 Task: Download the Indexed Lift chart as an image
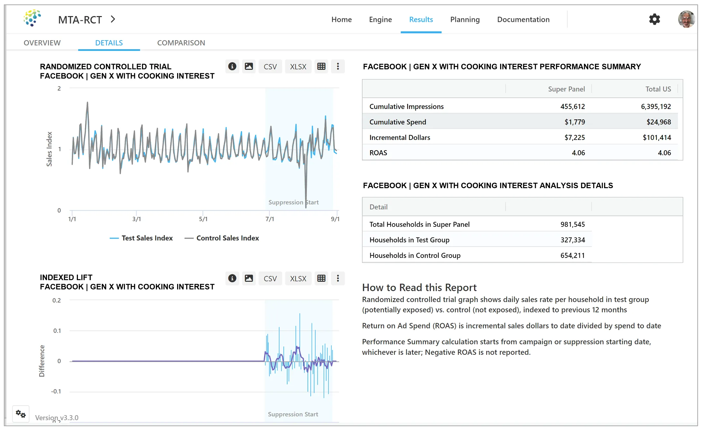pos(249,278)
